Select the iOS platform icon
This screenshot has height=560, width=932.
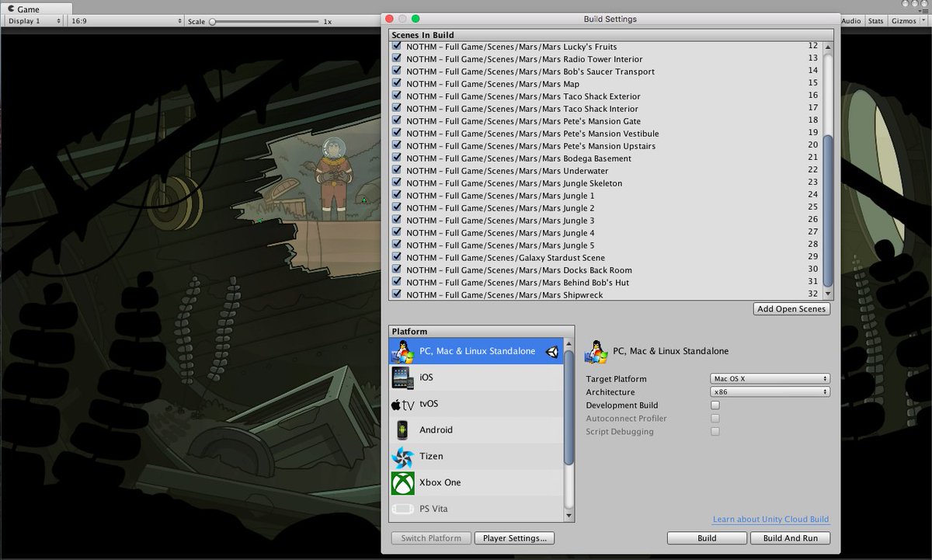click(x=402, y=377)
